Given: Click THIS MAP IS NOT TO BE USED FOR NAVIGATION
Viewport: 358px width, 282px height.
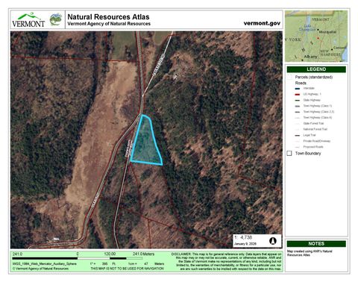Looking at the screenshot, I should pos(127,269).
